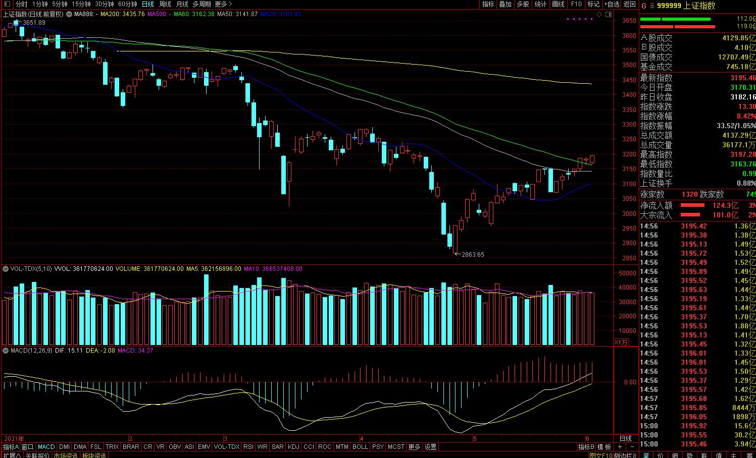Select the RSI indicator tab
Screen dimensions: 756x458
[248, 447]
